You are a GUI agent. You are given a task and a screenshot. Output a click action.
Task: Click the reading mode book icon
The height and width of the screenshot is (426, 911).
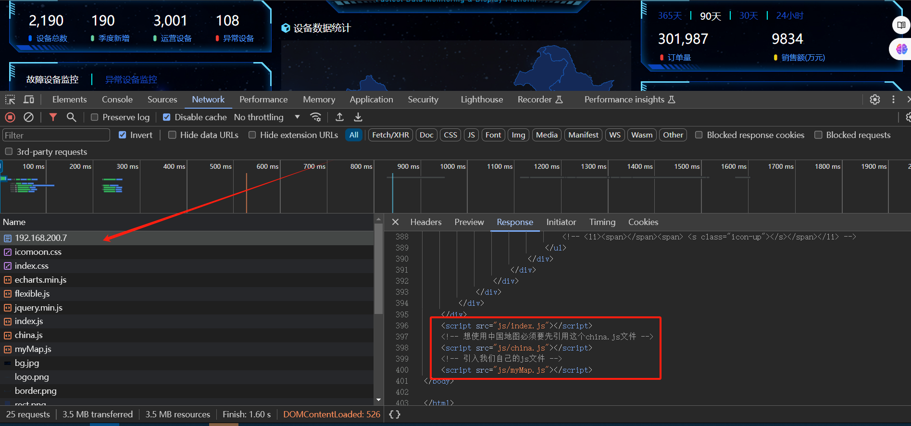click(901, 25)
